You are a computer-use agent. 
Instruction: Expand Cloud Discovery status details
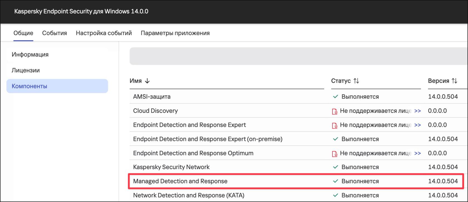(418, 111)
